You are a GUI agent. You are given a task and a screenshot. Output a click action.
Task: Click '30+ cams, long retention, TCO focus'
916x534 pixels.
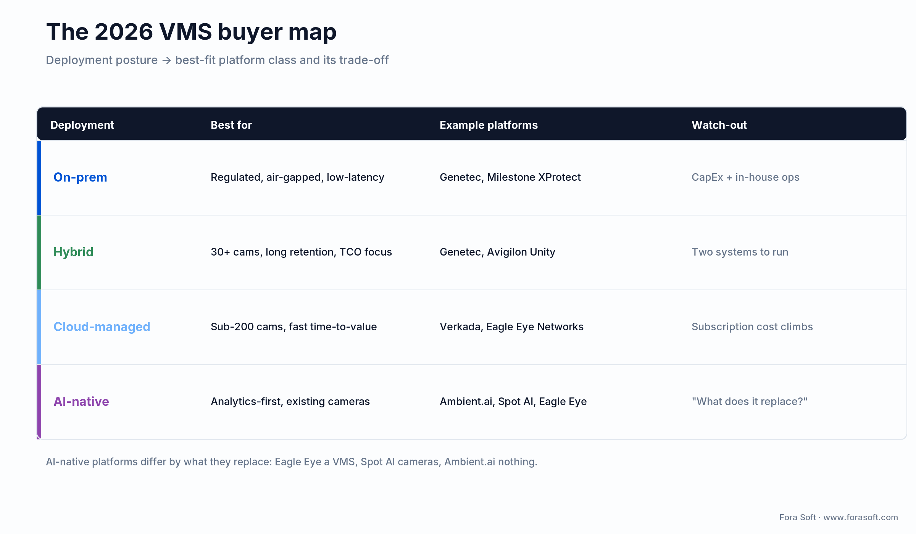(301, 252)
